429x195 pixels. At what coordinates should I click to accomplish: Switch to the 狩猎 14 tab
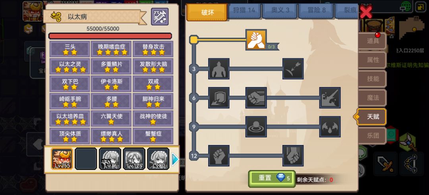coord(244,10)
